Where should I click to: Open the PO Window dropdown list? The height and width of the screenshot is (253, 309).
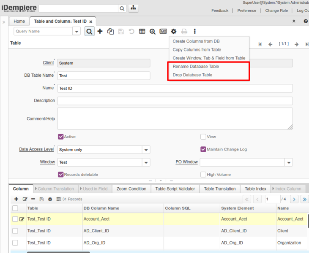pyautogui.click(x=288, y=162)
